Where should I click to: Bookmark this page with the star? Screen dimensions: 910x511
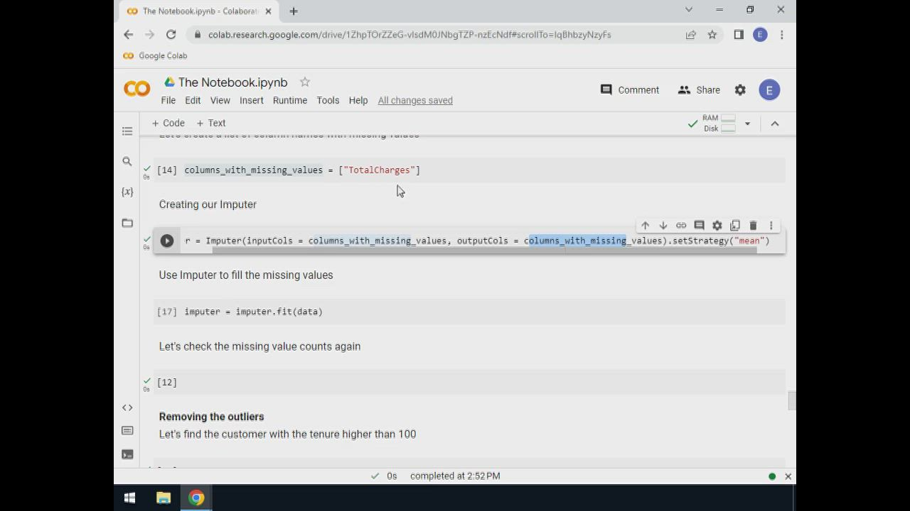point(712,34)
